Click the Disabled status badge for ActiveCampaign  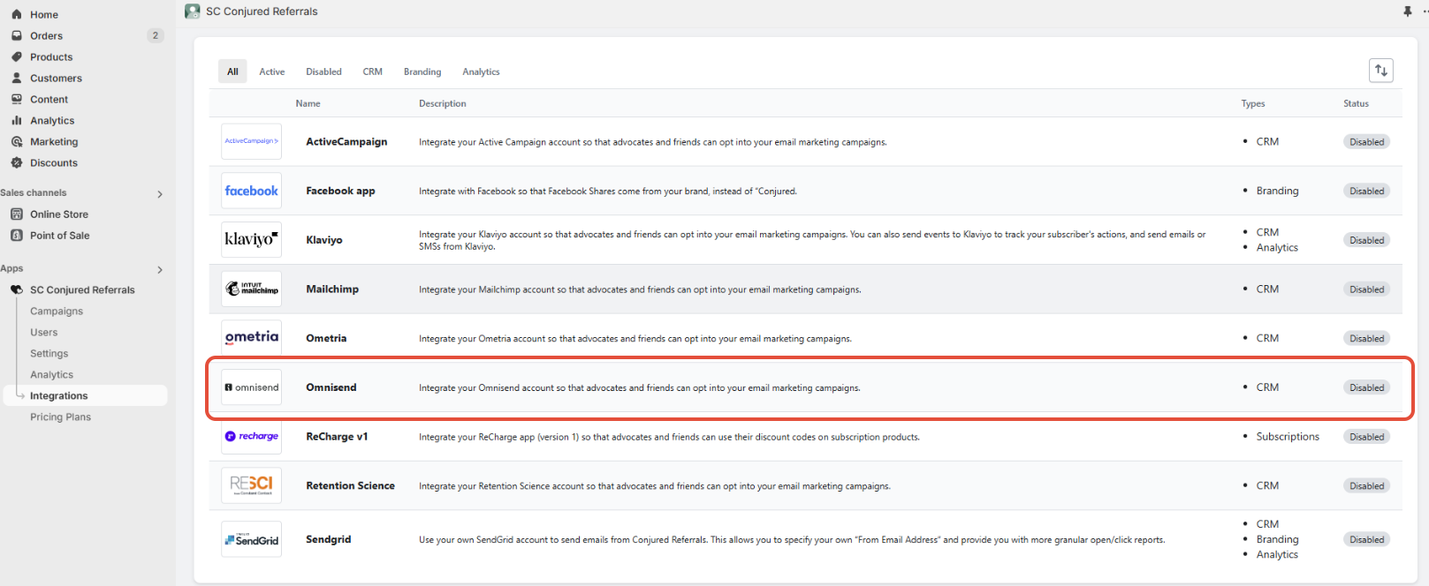coord(1366,141)
